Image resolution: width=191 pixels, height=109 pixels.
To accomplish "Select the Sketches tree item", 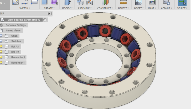I will 16,41.
